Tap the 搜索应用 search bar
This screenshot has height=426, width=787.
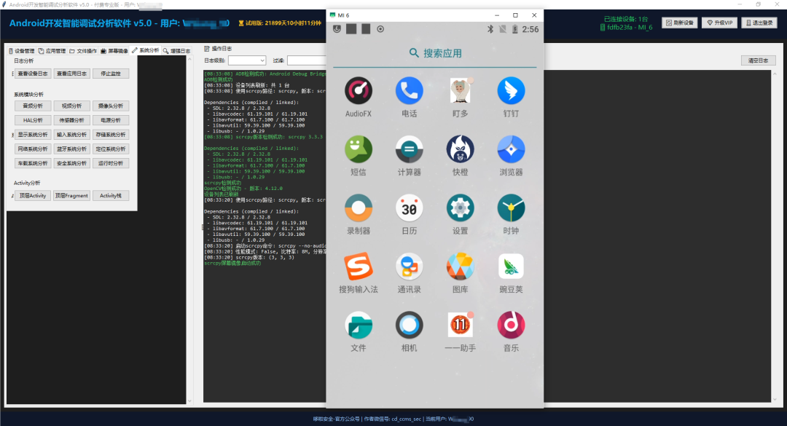[x=435, y=53]
